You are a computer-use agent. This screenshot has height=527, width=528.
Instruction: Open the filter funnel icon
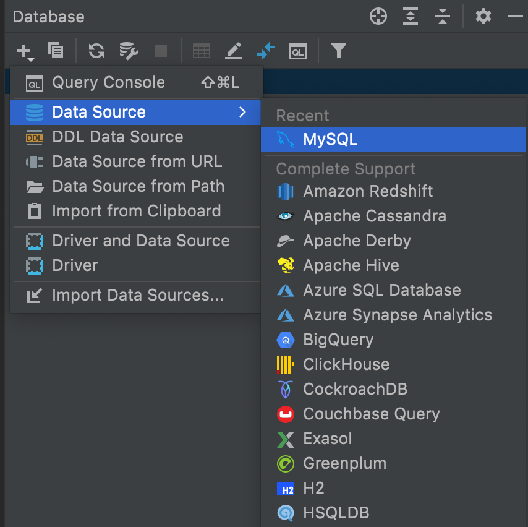click(338, 51)
